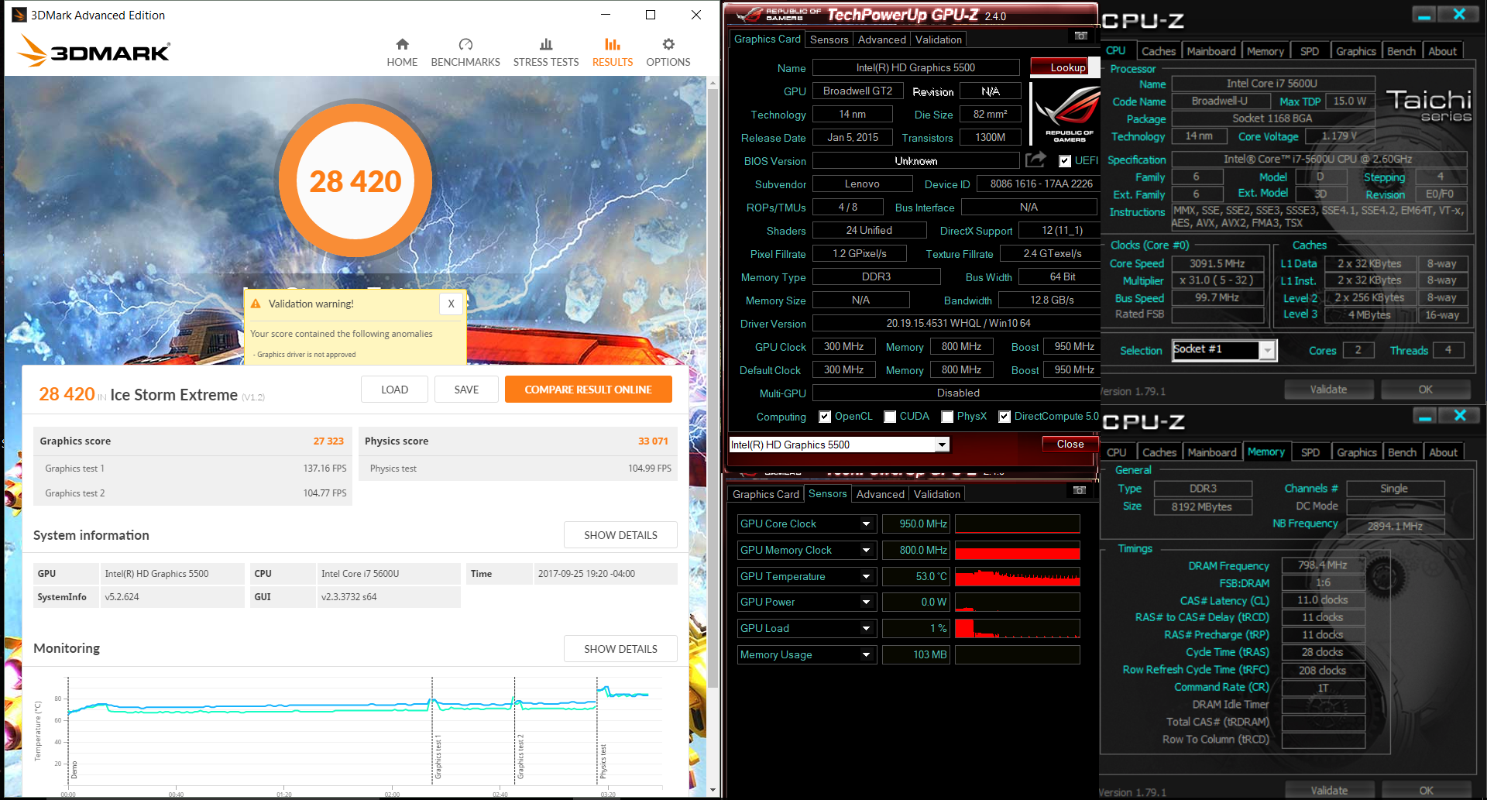Click the 3DMark logo in the header

94,51
